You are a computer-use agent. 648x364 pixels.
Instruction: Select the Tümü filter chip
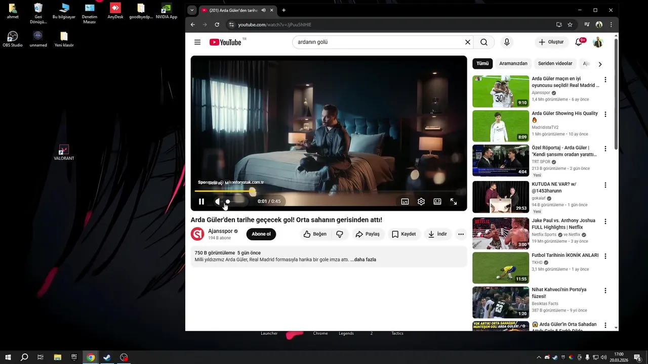[x=482, y=64]
